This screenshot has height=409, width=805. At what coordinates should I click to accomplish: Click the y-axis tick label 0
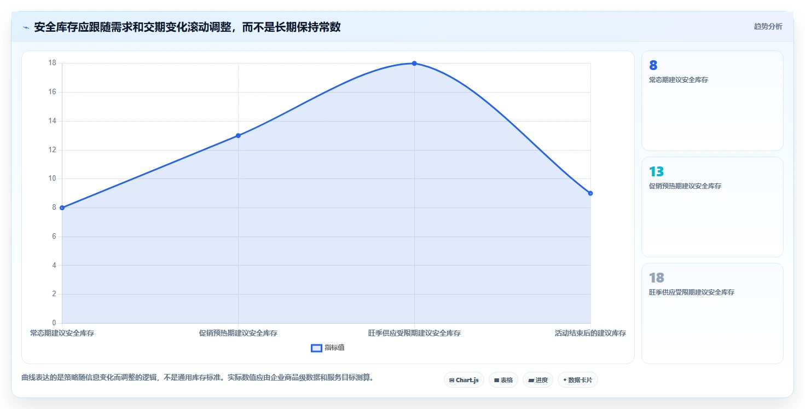click(x=54, y=323)
